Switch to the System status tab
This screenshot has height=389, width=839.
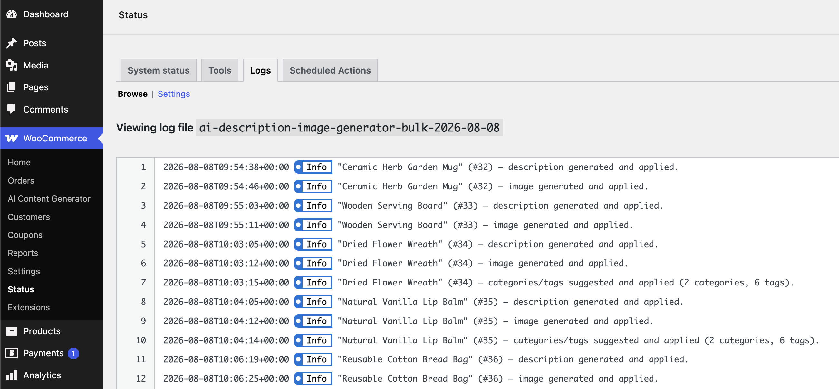tap(158, 70)
